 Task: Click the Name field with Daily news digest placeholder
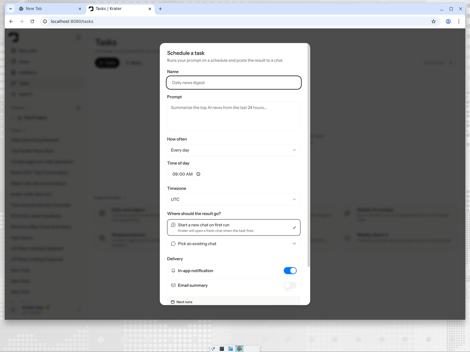pyautogui.click(x=234, y=83)
